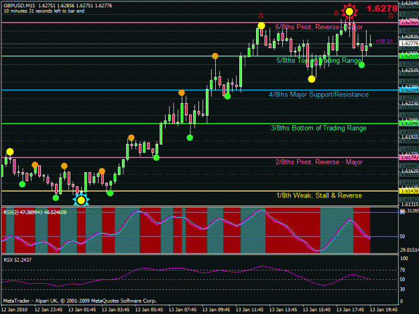
Task: Select the '4/8ths Major Support/Resistance' label
Action: (x=319, y=94)
